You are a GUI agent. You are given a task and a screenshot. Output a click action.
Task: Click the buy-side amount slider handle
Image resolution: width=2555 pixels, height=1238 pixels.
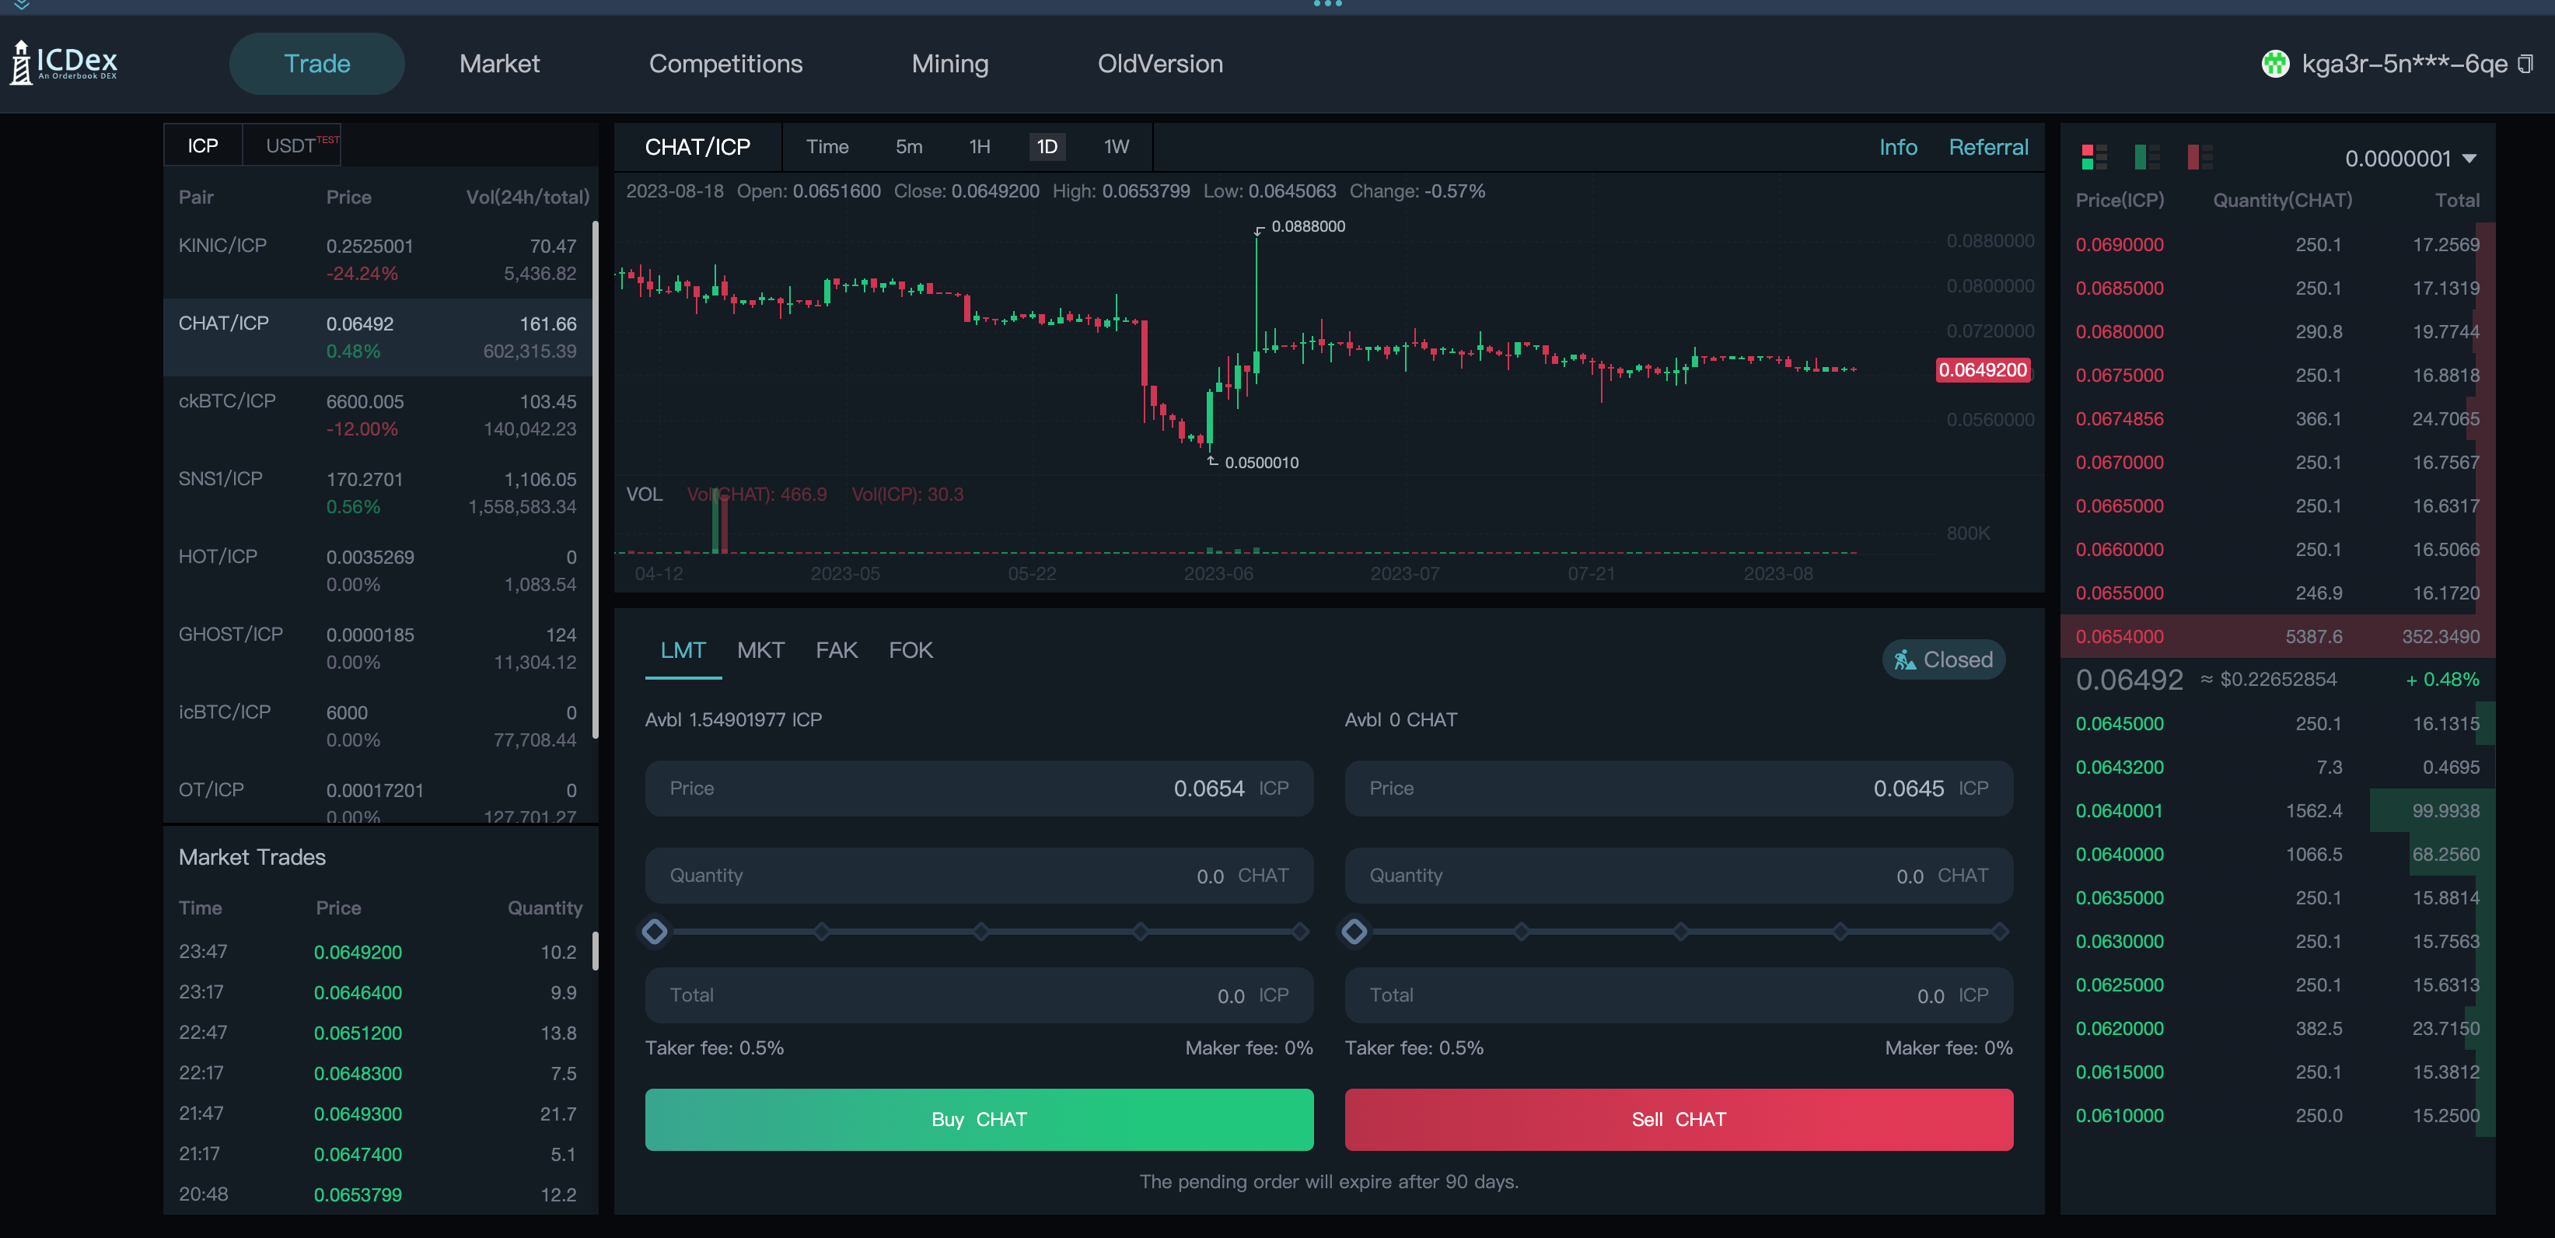[654, 932]
